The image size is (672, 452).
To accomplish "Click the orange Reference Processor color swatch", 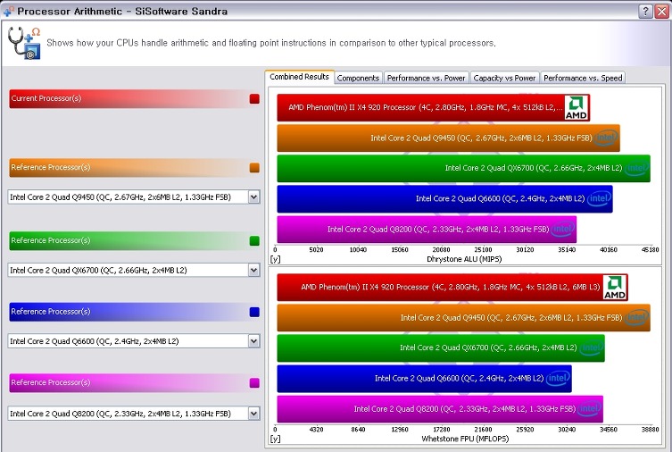I will (x=254, y=168).
